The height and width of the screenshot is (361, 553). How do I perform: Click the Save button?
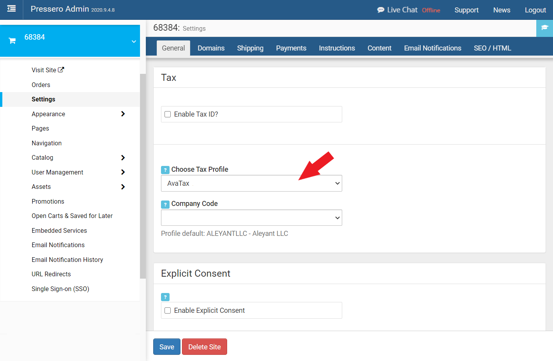(167, 347)
